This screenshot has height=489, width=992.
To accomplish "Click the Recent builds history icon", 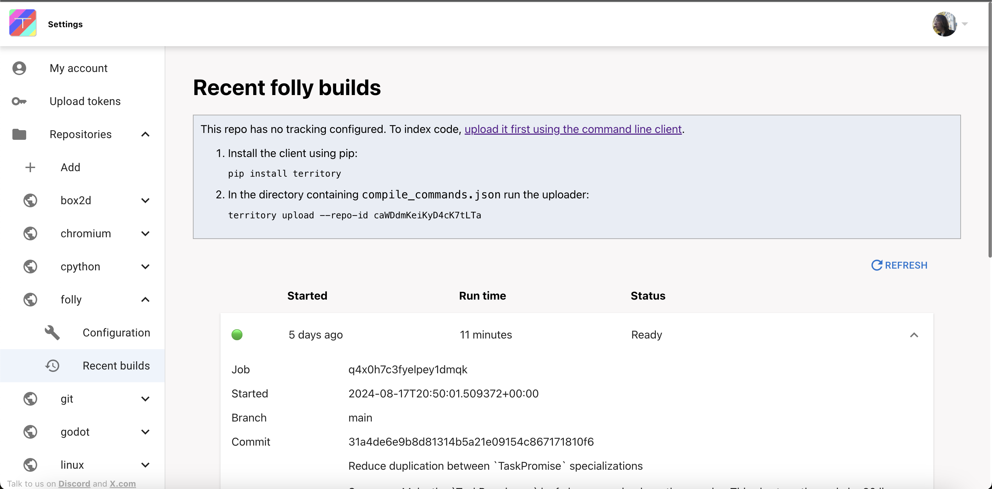I will pos(52,366).
